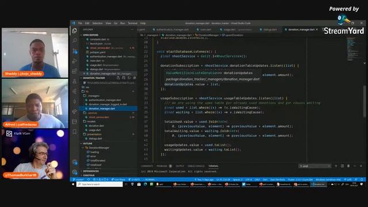Open the Source Control view
This screenshot has width=368, height=207.
[x=75, y=51]
